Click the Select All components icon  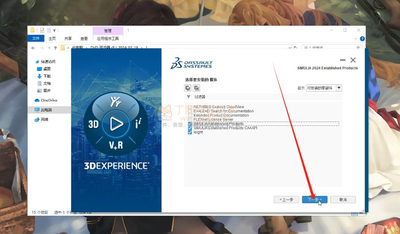point(188,88)
